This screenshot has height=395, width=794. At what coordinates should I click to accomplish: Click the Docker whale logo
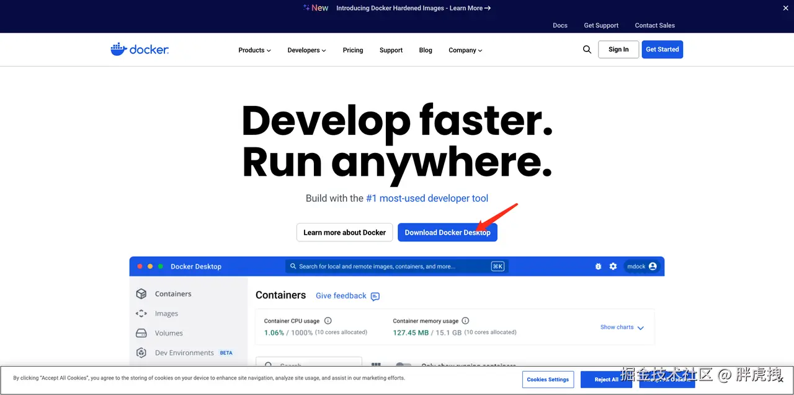tap(140, 50)
